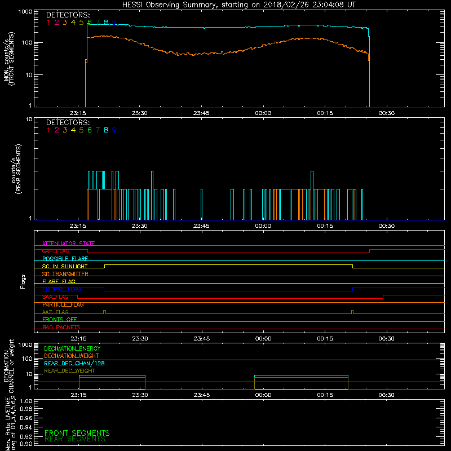Select the GAP_FLAG label
451x451 pixels.
coord(55,251)
